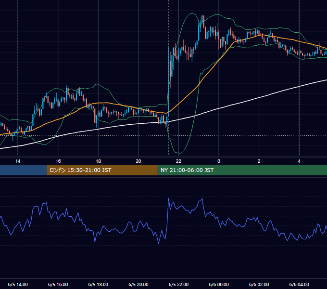Viewport: 327px width, 289px height.
Task: Click the 16 hour label on price axis
Action: 58,161
